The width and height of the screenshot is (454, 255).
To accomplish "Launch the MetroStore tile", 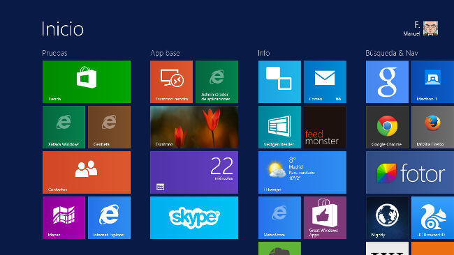I will (279, 218).
